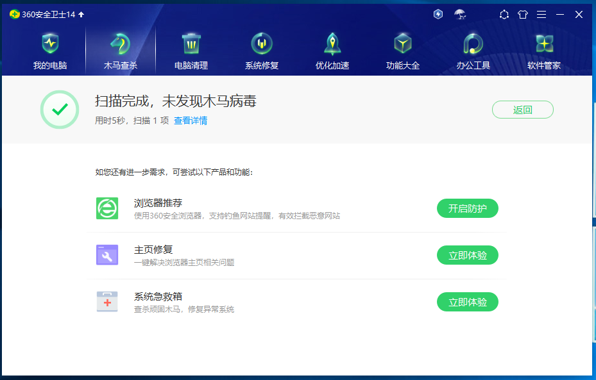Switch to the 电脑清理 tab label
This screenshot has height=380, width=596.
[x=191, y=65]
